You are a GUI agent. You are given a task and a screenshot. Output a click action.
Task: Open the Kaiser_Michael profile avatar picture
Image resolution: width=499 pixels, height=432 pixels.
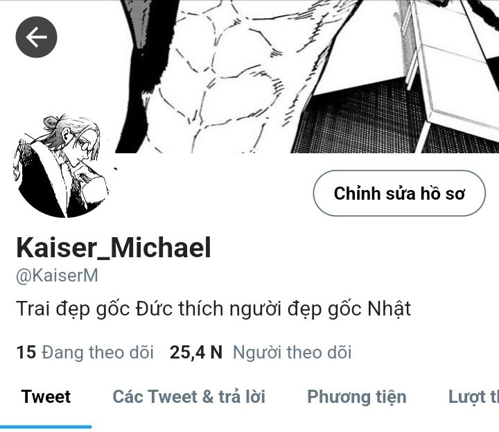click(x=62, y=166)
